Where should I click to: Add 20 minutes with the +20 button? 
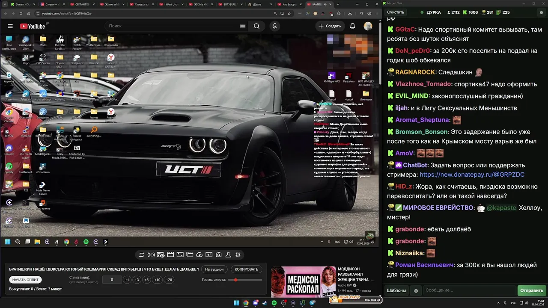[x=169, y=280]
